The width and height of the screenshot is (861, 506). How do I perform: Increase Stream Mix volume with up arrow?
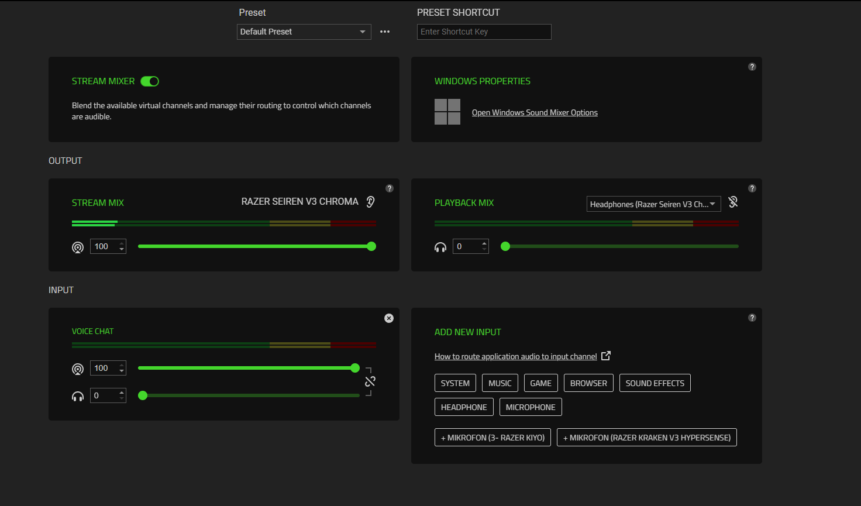(122, 243)
